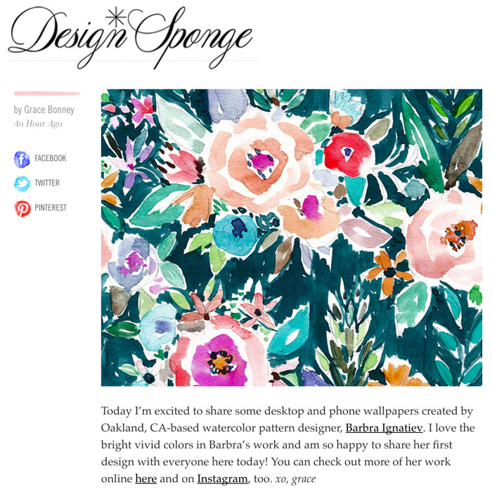Viewport: 492px width, 492px height.
Task: Click the Twitter bird icon
Action: 22,183
